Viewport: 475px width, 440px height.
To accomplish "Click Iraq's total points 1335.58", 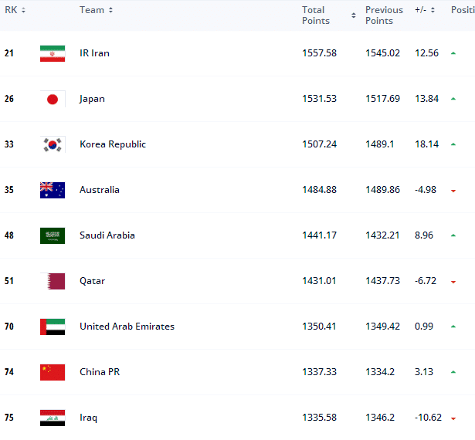I will [x=319, y=418].
